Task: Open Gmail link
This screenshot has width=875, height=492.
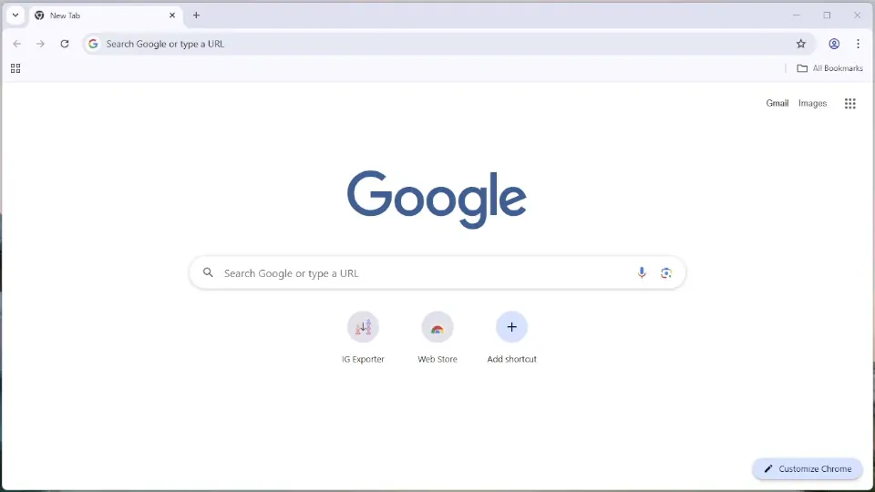Action: click(x=777, y=103)
